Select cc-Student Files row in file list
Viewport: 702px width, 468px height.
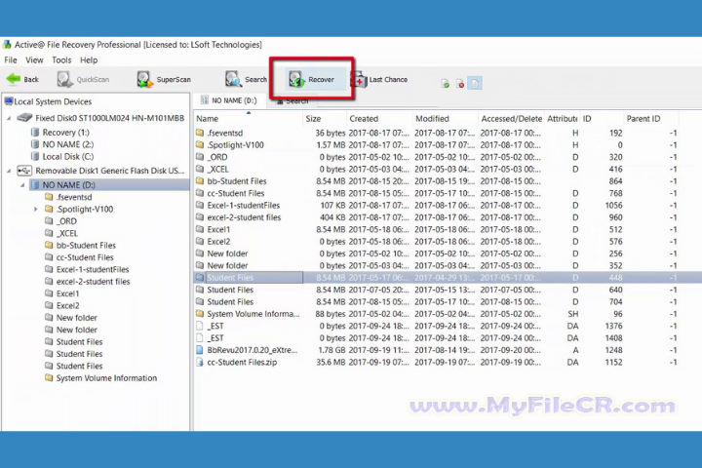pos(437,193)
